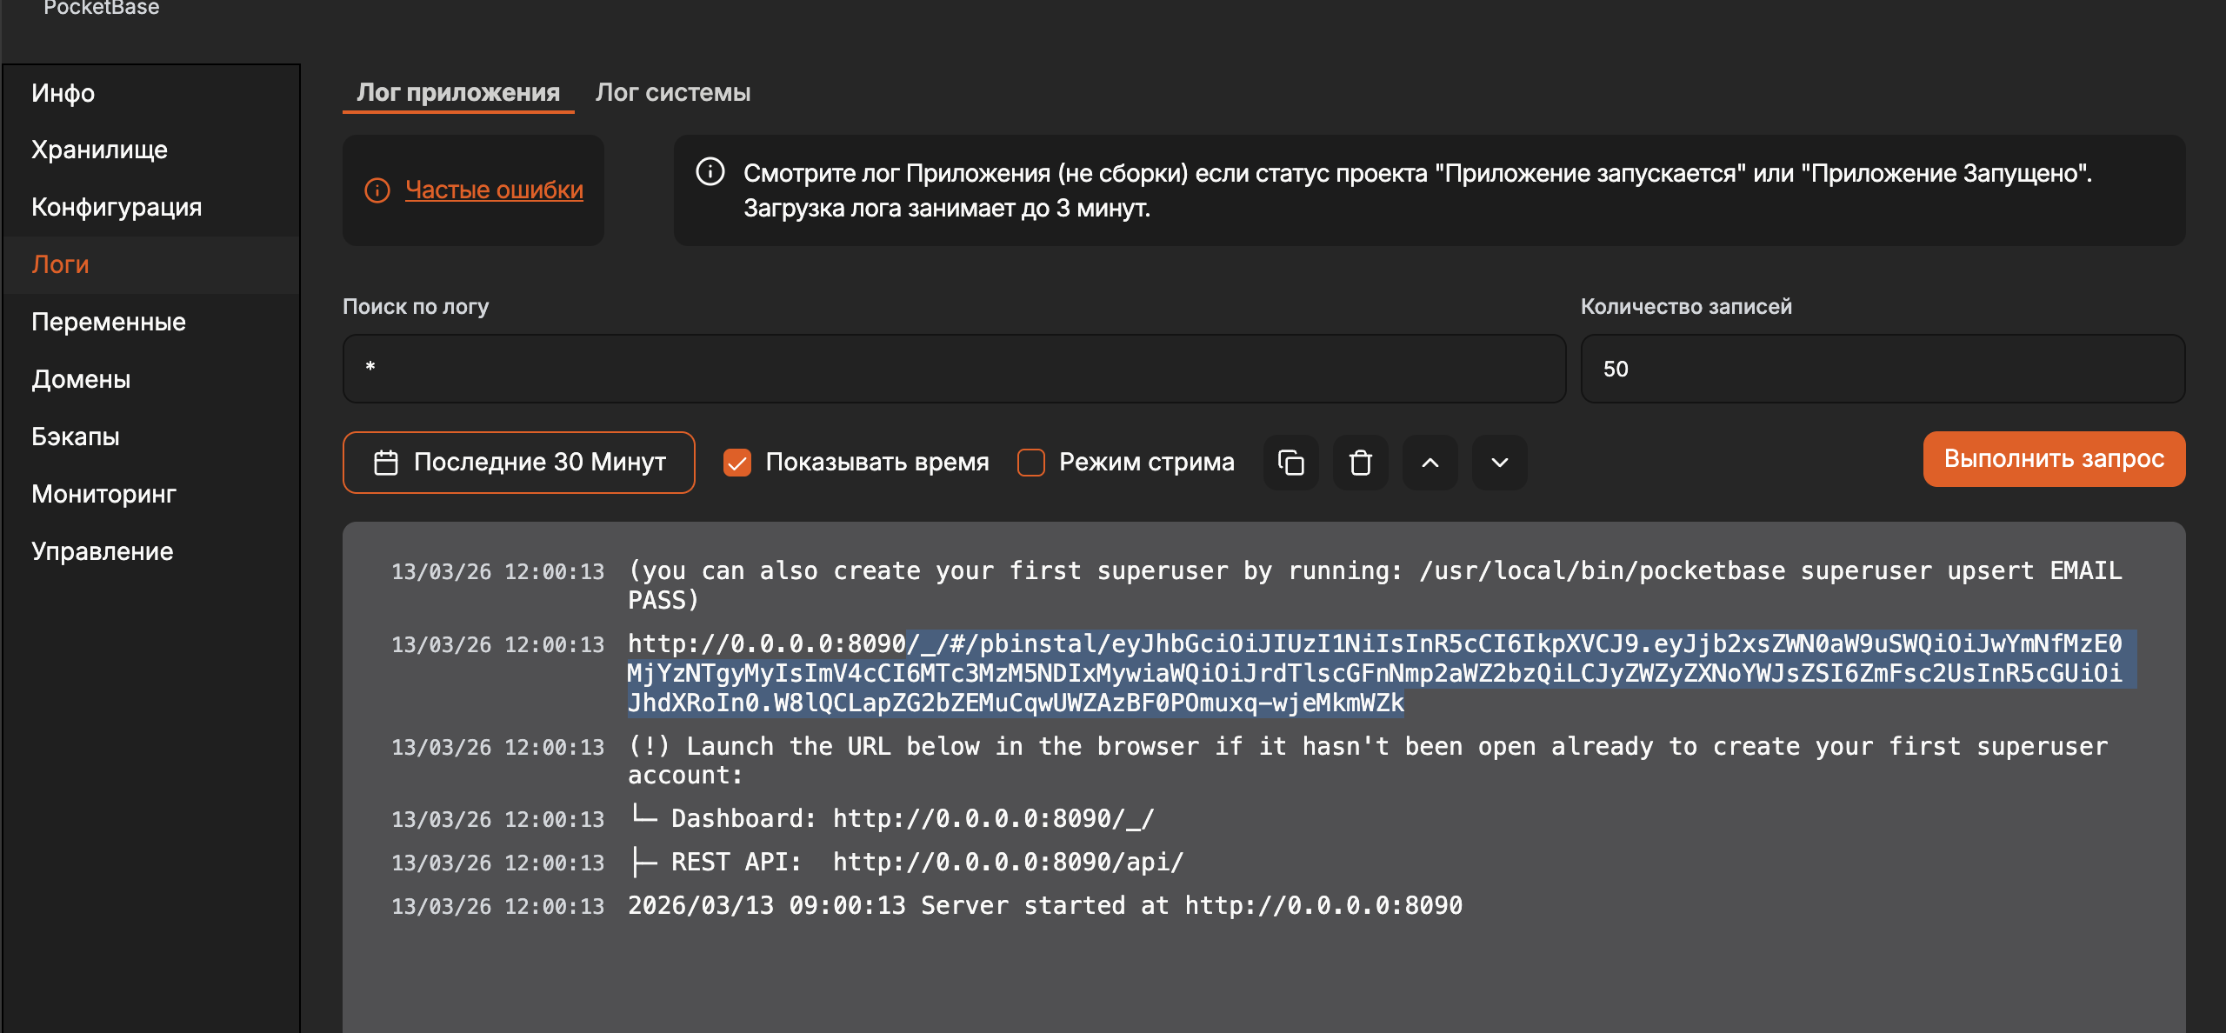Navigate to Бэкапы in the sidebar
Viewport: 2226px width, 1033px height.
point(75,437)
